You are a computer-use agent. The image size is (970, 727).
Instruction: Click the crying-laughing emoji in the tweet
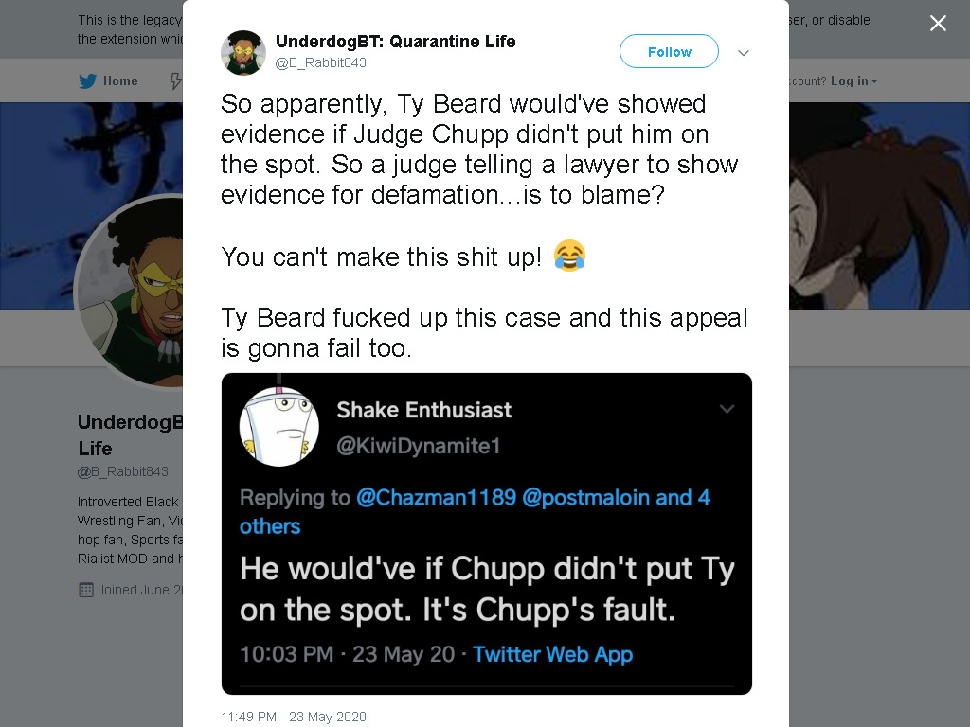[569, 256]
